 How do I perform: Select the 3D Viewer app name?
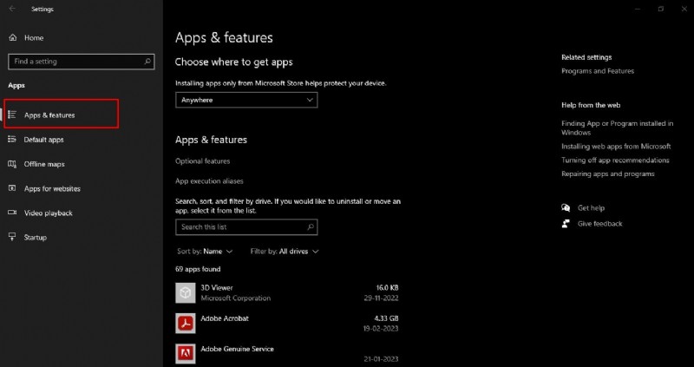click(x=216, y=288)
